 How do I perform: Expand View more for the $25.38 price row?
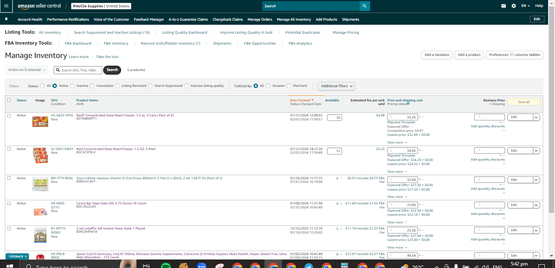[x=397, y=248]
